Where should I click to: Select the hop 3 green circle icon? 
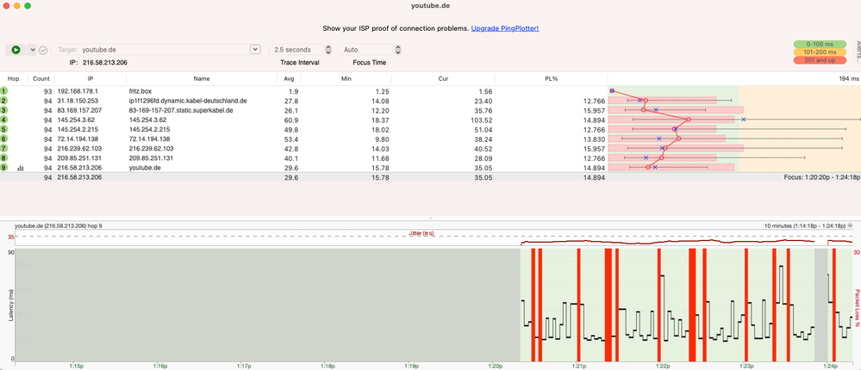coord(3,110)
